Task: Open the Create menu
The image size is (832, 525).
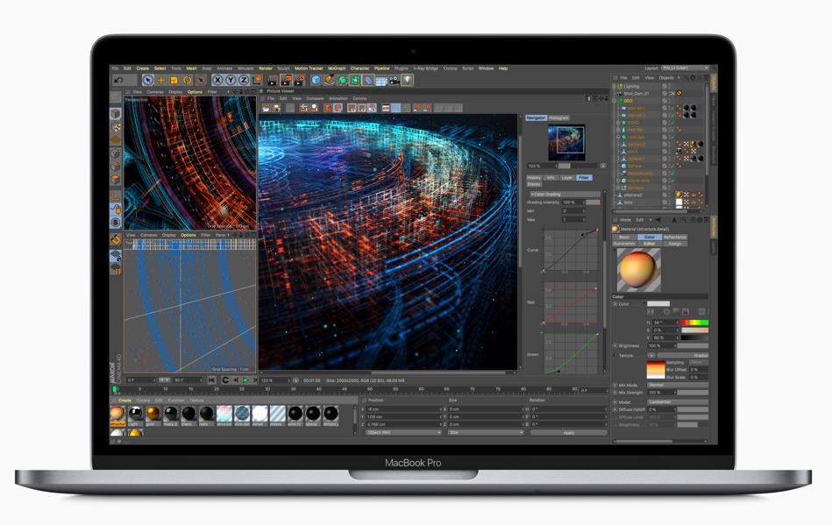Action: [x=143, y=68]
